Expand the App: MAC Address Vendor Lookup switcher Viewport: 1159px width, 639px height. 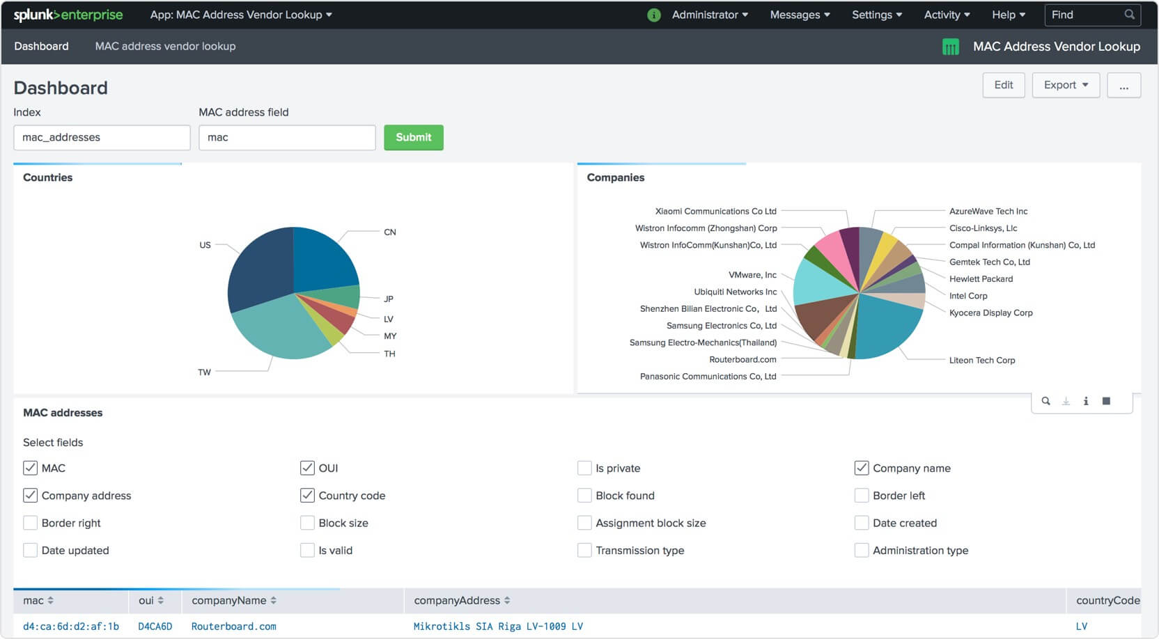click(240, 14)
